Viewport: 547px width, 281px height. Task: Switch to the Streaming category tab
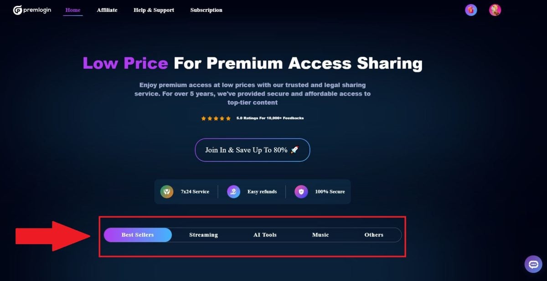pyautogui.click(x=203, y=235)
